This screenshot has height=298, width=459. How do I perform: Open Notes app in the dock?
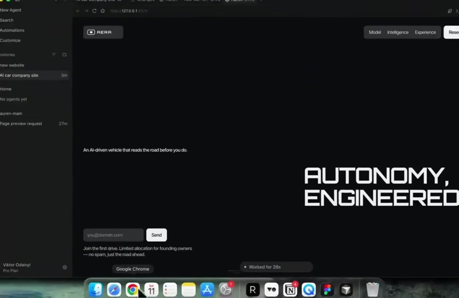189,289
